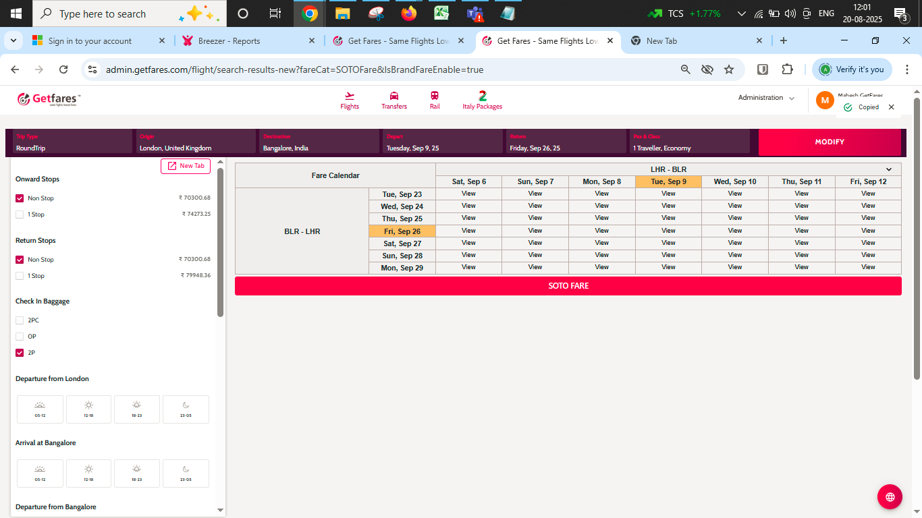Open the Transfers car icon

pyautogui.click(x=394, y=96)
